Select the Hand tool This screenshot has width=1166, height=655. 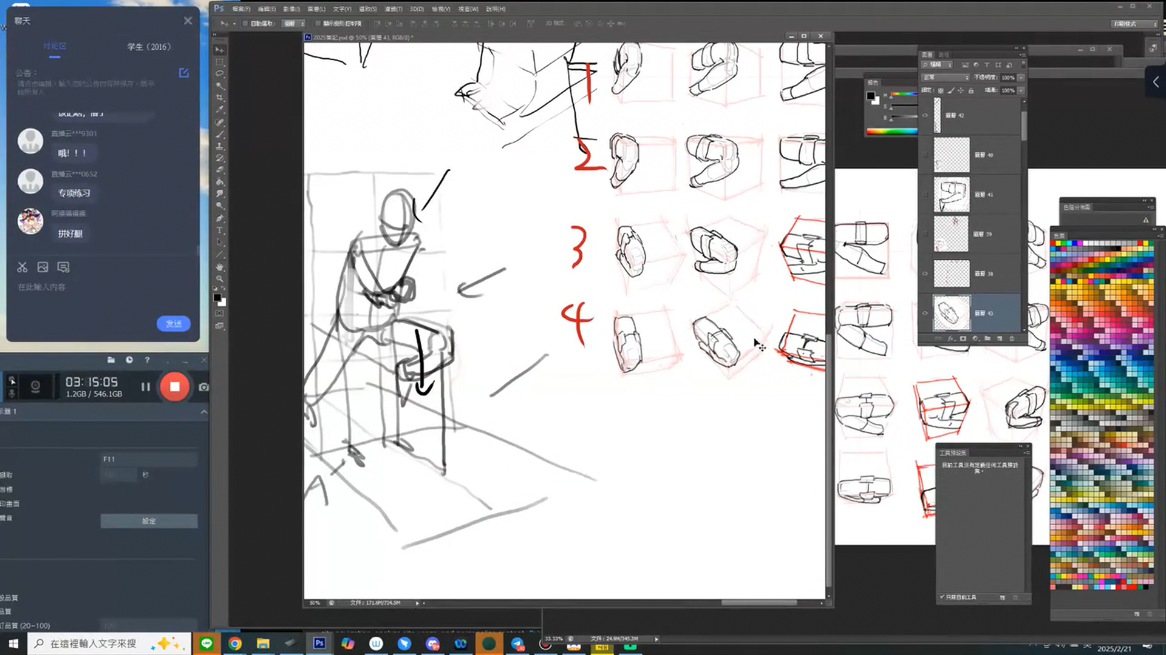pyautogui.click(x=220, y=267)
